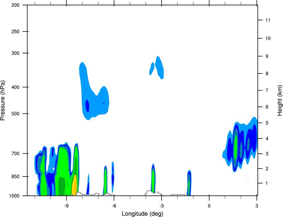Pick the 5 km height label
The image size is (283, 217).
(x=267, y=123)
